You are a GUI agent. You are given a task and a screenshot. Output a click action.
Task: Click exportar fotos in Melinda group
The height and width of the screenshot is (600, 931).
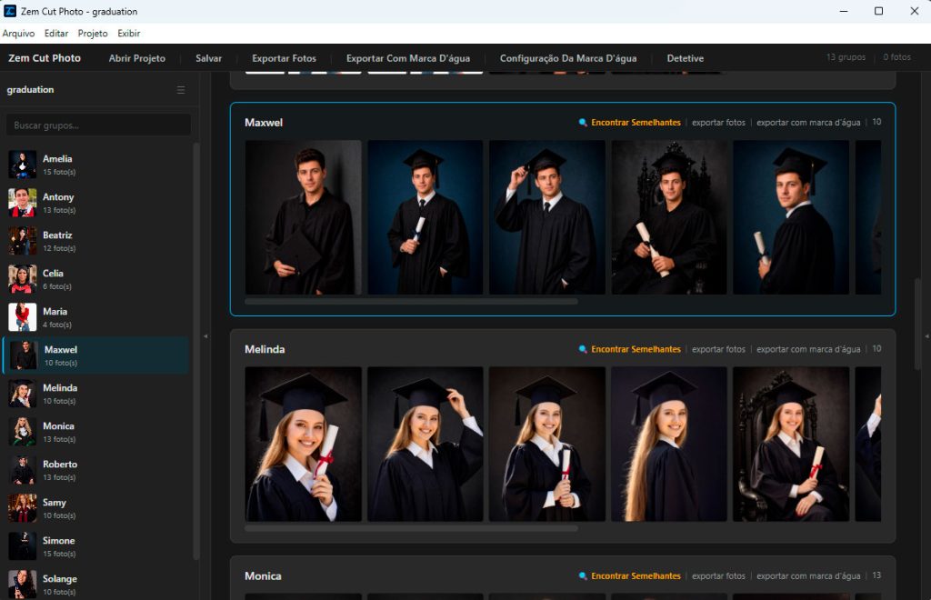coord(718,349)
